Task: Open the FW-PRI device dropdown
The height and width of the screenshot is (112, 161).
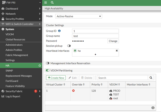Action: (x=21, y=3)
